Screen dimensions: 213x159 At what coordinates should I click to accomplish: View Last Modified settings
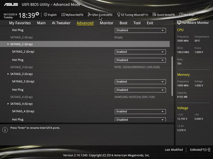point(174,150)
